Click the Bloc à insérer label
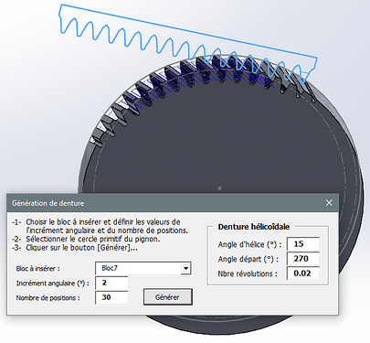This screenshot has width=370, height=343. coord(37,269)
